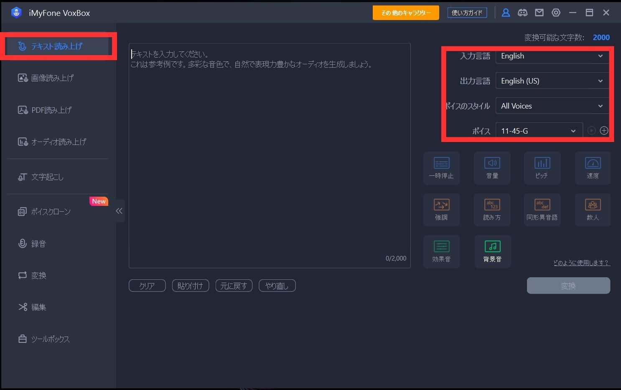This screenshot has height=390, width=621.
Task: Click the 速度 speed icon
Action: pyautogui.click(x=592, y=167)
